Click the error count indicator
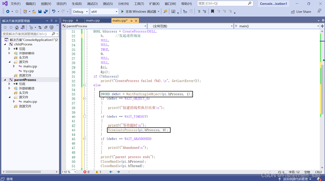The height and width of the screenshot is (181, 325). (87, 172)
